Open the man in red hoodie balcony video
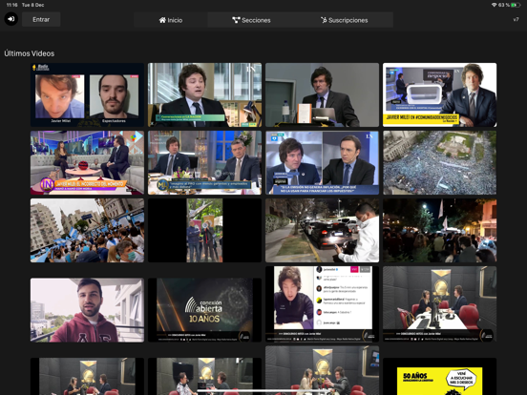 pos(88,310)
